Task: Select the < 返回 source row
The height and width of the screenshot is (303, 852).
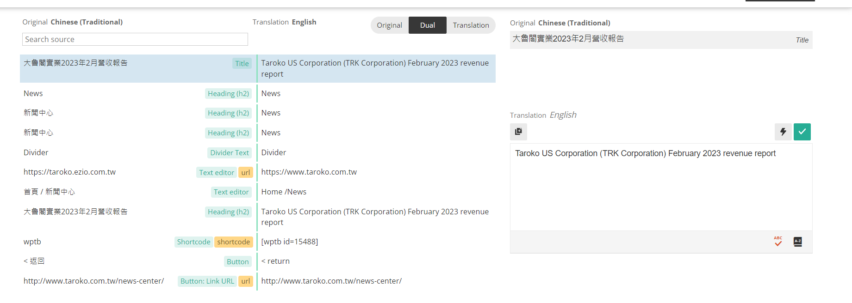Action: 34,261
